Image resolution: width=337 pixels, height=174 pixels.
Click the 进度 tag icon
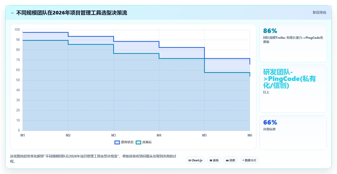tap(227, 160)
